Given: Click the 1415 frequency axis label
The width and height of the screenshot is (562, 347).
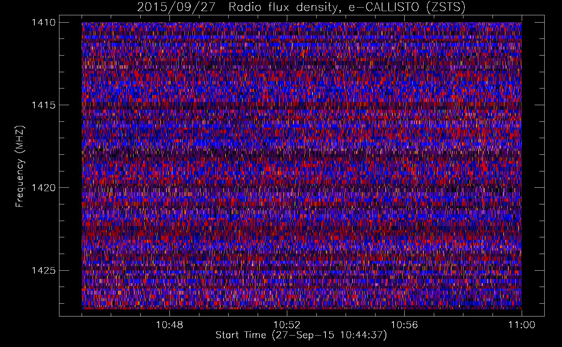Looking at the screenshot, I should pyautogui.click(x=43, y=105).
